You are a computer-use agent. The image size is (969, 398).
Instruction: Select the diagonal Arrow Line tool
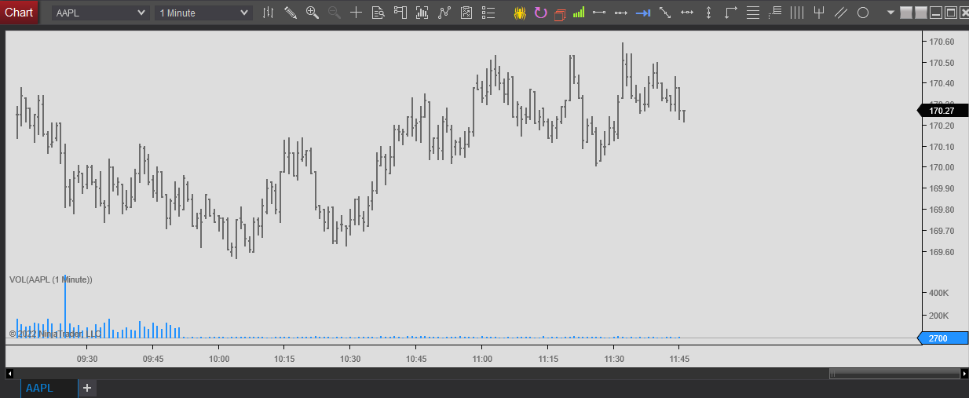click(x=665, y=13)
